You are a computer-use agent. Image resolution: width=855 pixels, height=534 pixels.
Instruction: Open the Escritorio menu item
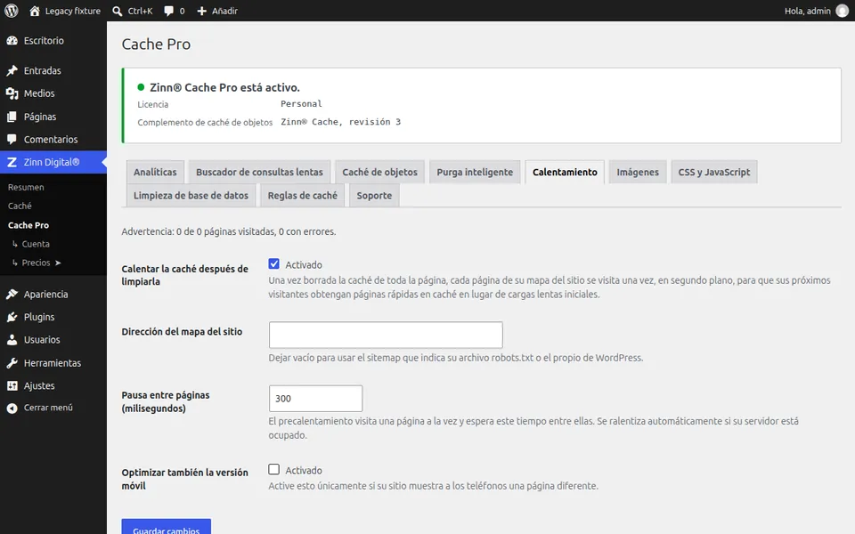click(53, 40)
